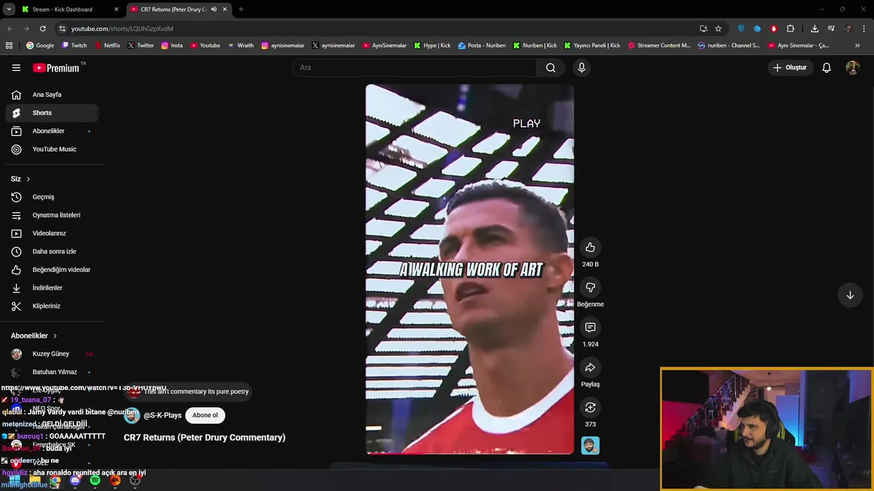Open Hype | Kick bookmark

(432, 46)
